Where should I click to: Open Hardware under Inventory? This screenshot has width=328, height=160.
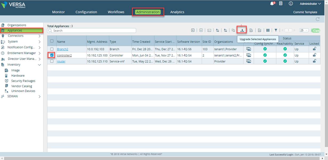(x=18, y=75)
